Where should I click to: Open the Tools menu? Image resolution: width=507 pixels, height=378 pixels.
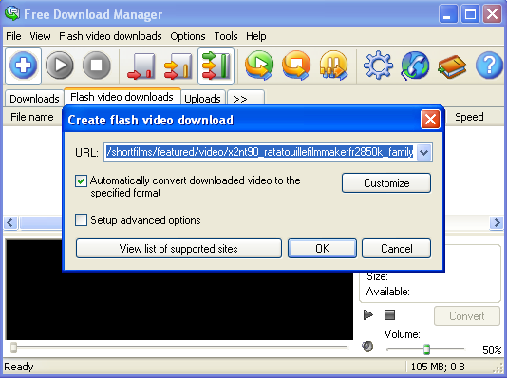[x=226, y=36]
